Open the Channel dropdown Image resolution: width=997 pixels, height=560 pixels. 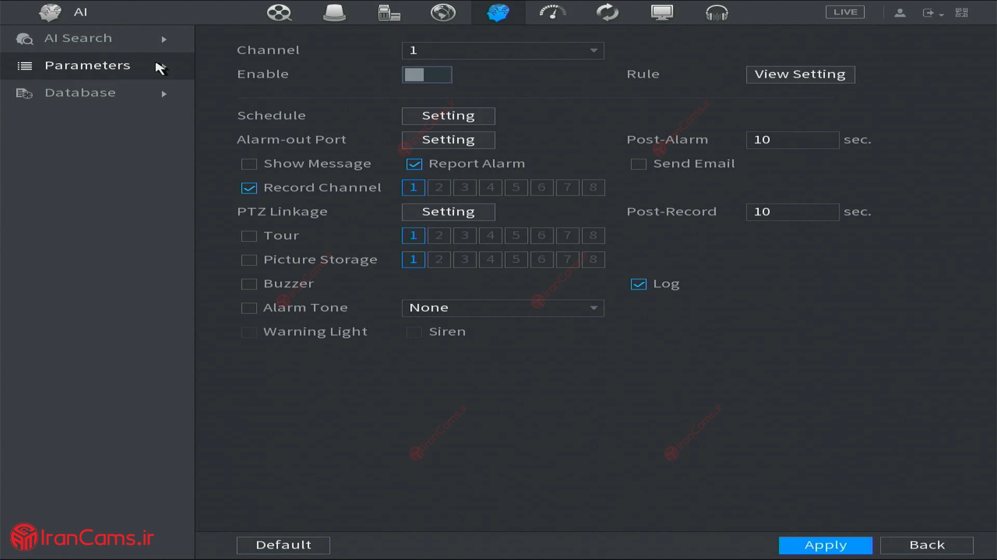pos(502,50)
